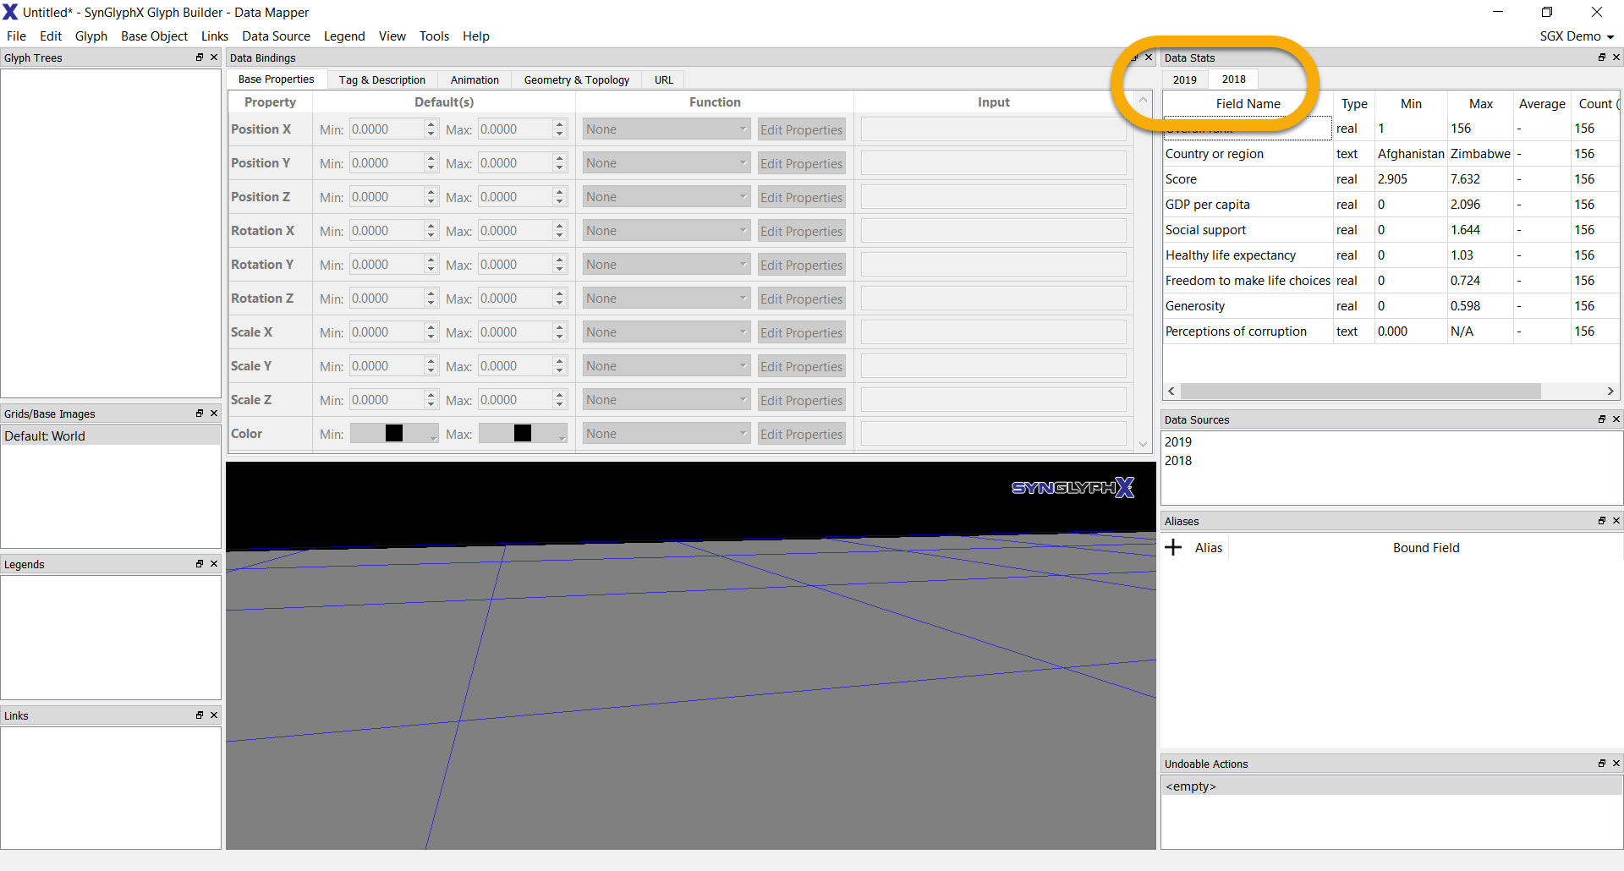This screenshot has width=1624, height=871.
Task: Click the SynGlyphX app icon in the title bar
Action: [x=10, y=12]
